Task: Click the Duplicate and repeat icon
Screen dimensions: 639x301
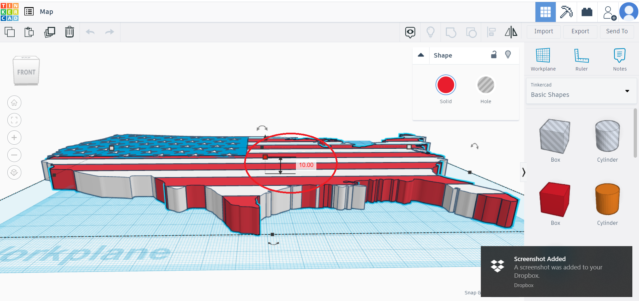Action: [50, 32]
